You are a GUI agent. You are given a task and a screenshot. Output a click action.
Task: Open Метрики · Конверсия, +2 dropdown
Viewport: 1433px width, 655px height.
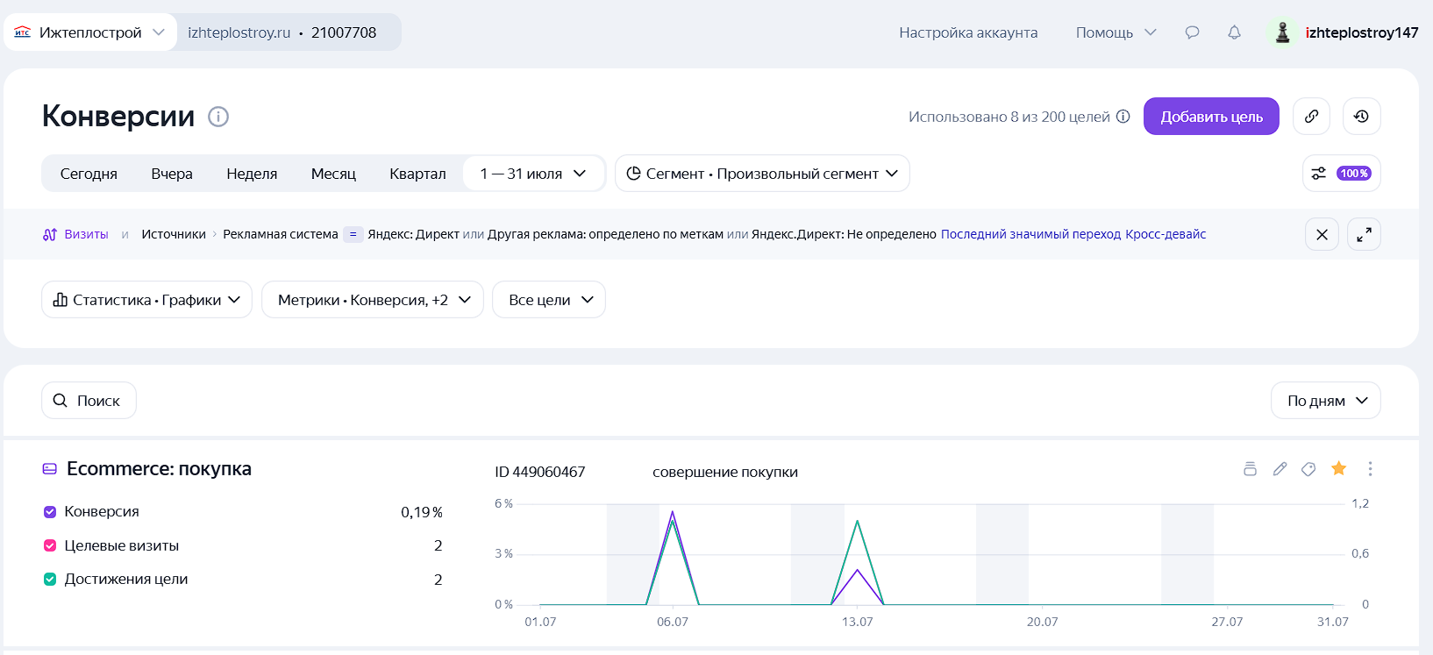tap(373, 300)
